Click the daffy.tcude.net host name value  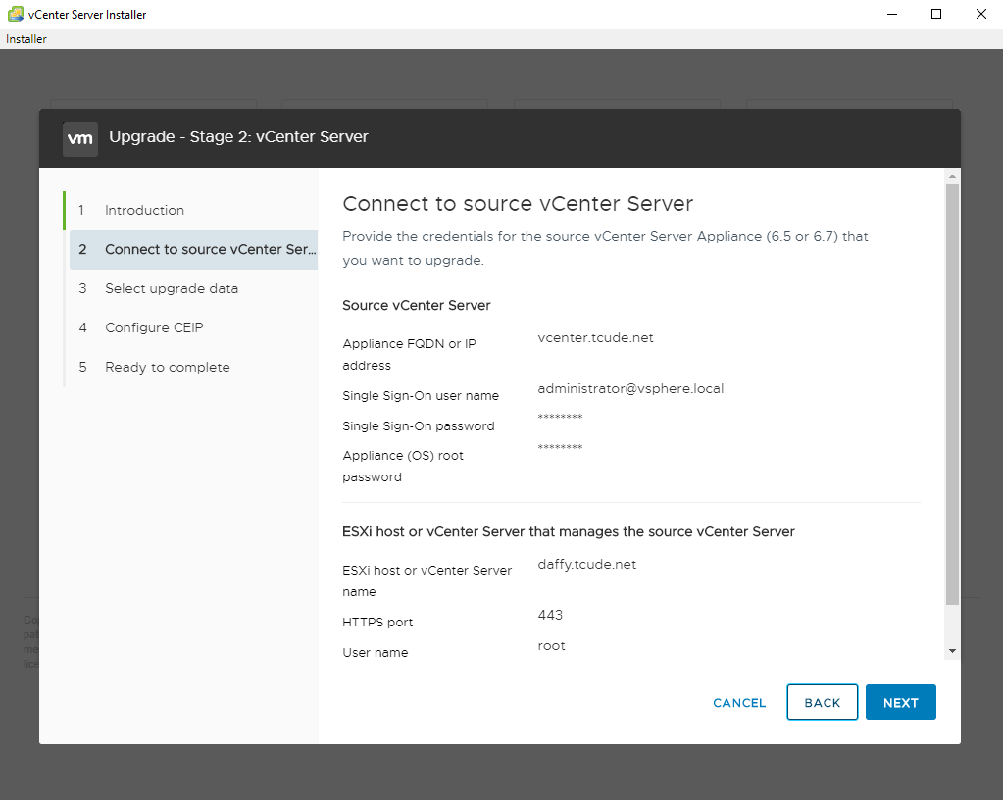[x=586, y=564]
